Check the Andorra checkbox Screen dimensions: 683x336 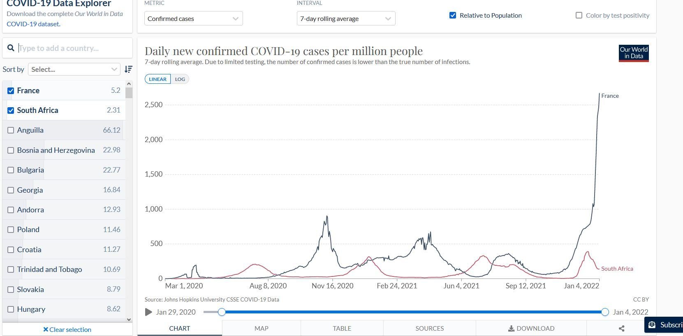click(x=11, y=210)
